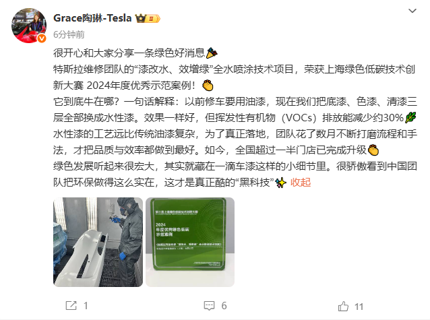Like the post with thumbs-up icon
The height and width of the screenshot is (320, 430).
click(x=343, y=306)
